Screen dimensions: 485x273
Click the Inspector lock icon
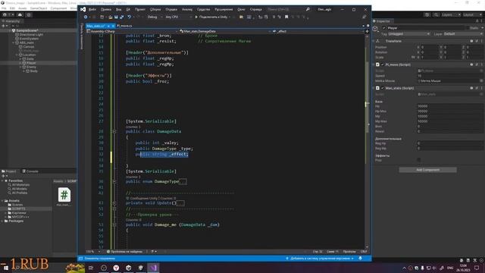pyautogui.click(x=477, y=21)
